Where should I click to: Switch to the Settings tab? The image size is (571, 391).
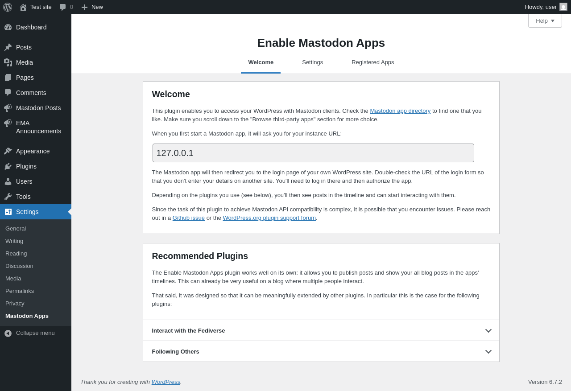pyautogui.click(x=313, y=62)
